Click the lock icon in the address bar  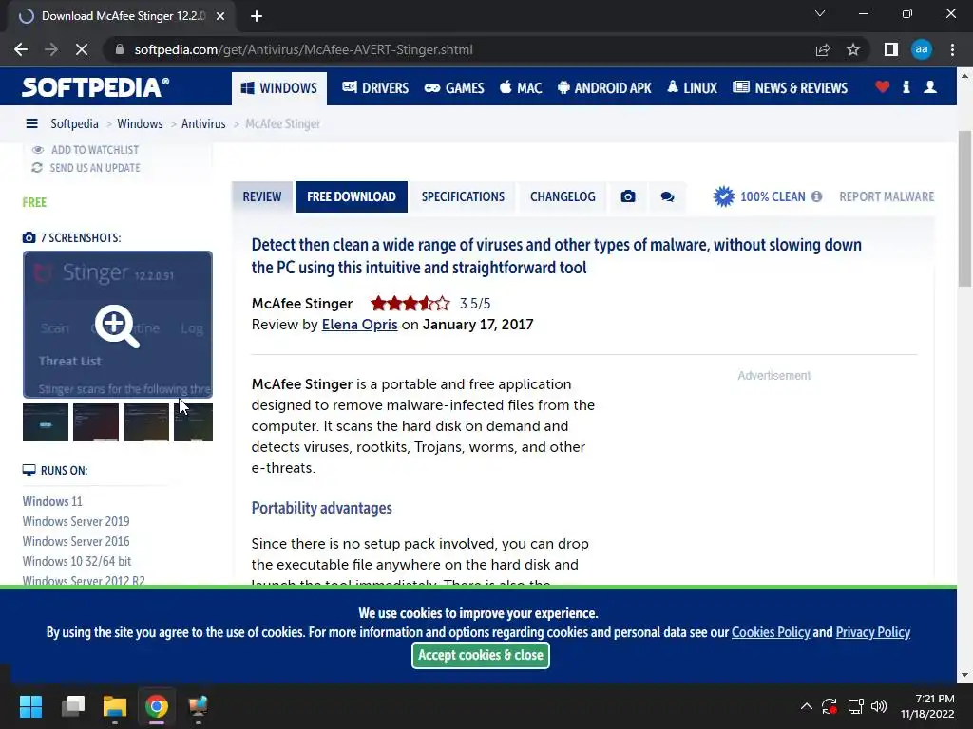120,49
